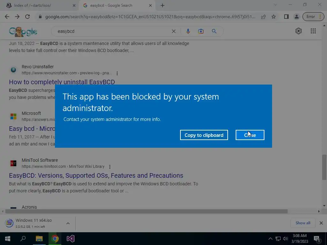
Task: Click the Microsoft logo favicon
Action: pyautogui.click(x=13, y=116)
